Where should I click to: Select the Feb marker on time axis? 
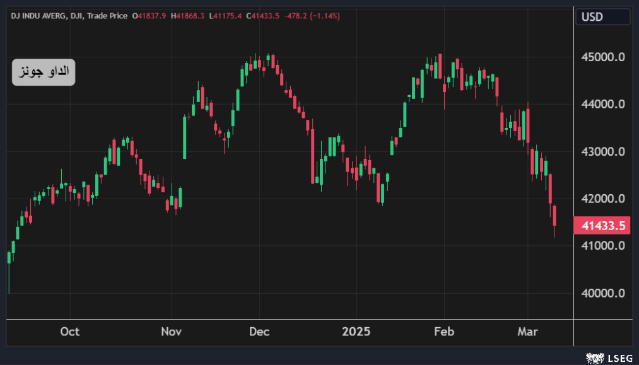444,332
